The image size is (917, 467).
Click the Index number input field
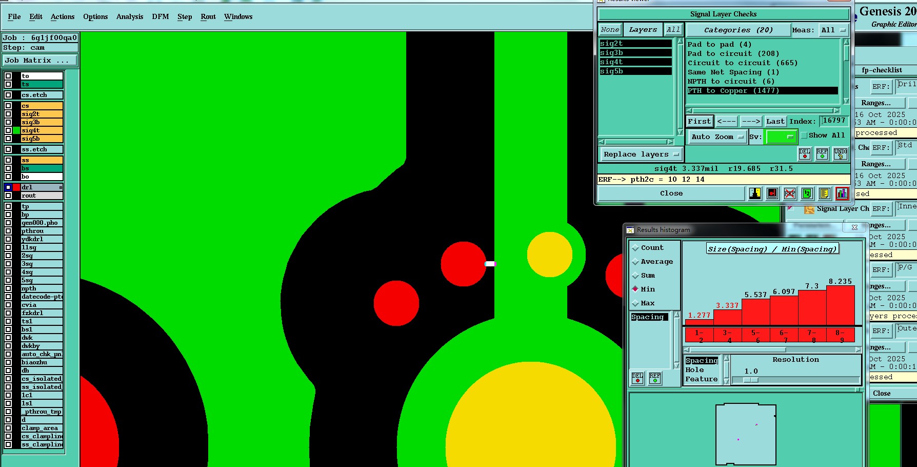click(x=834, y=121)
